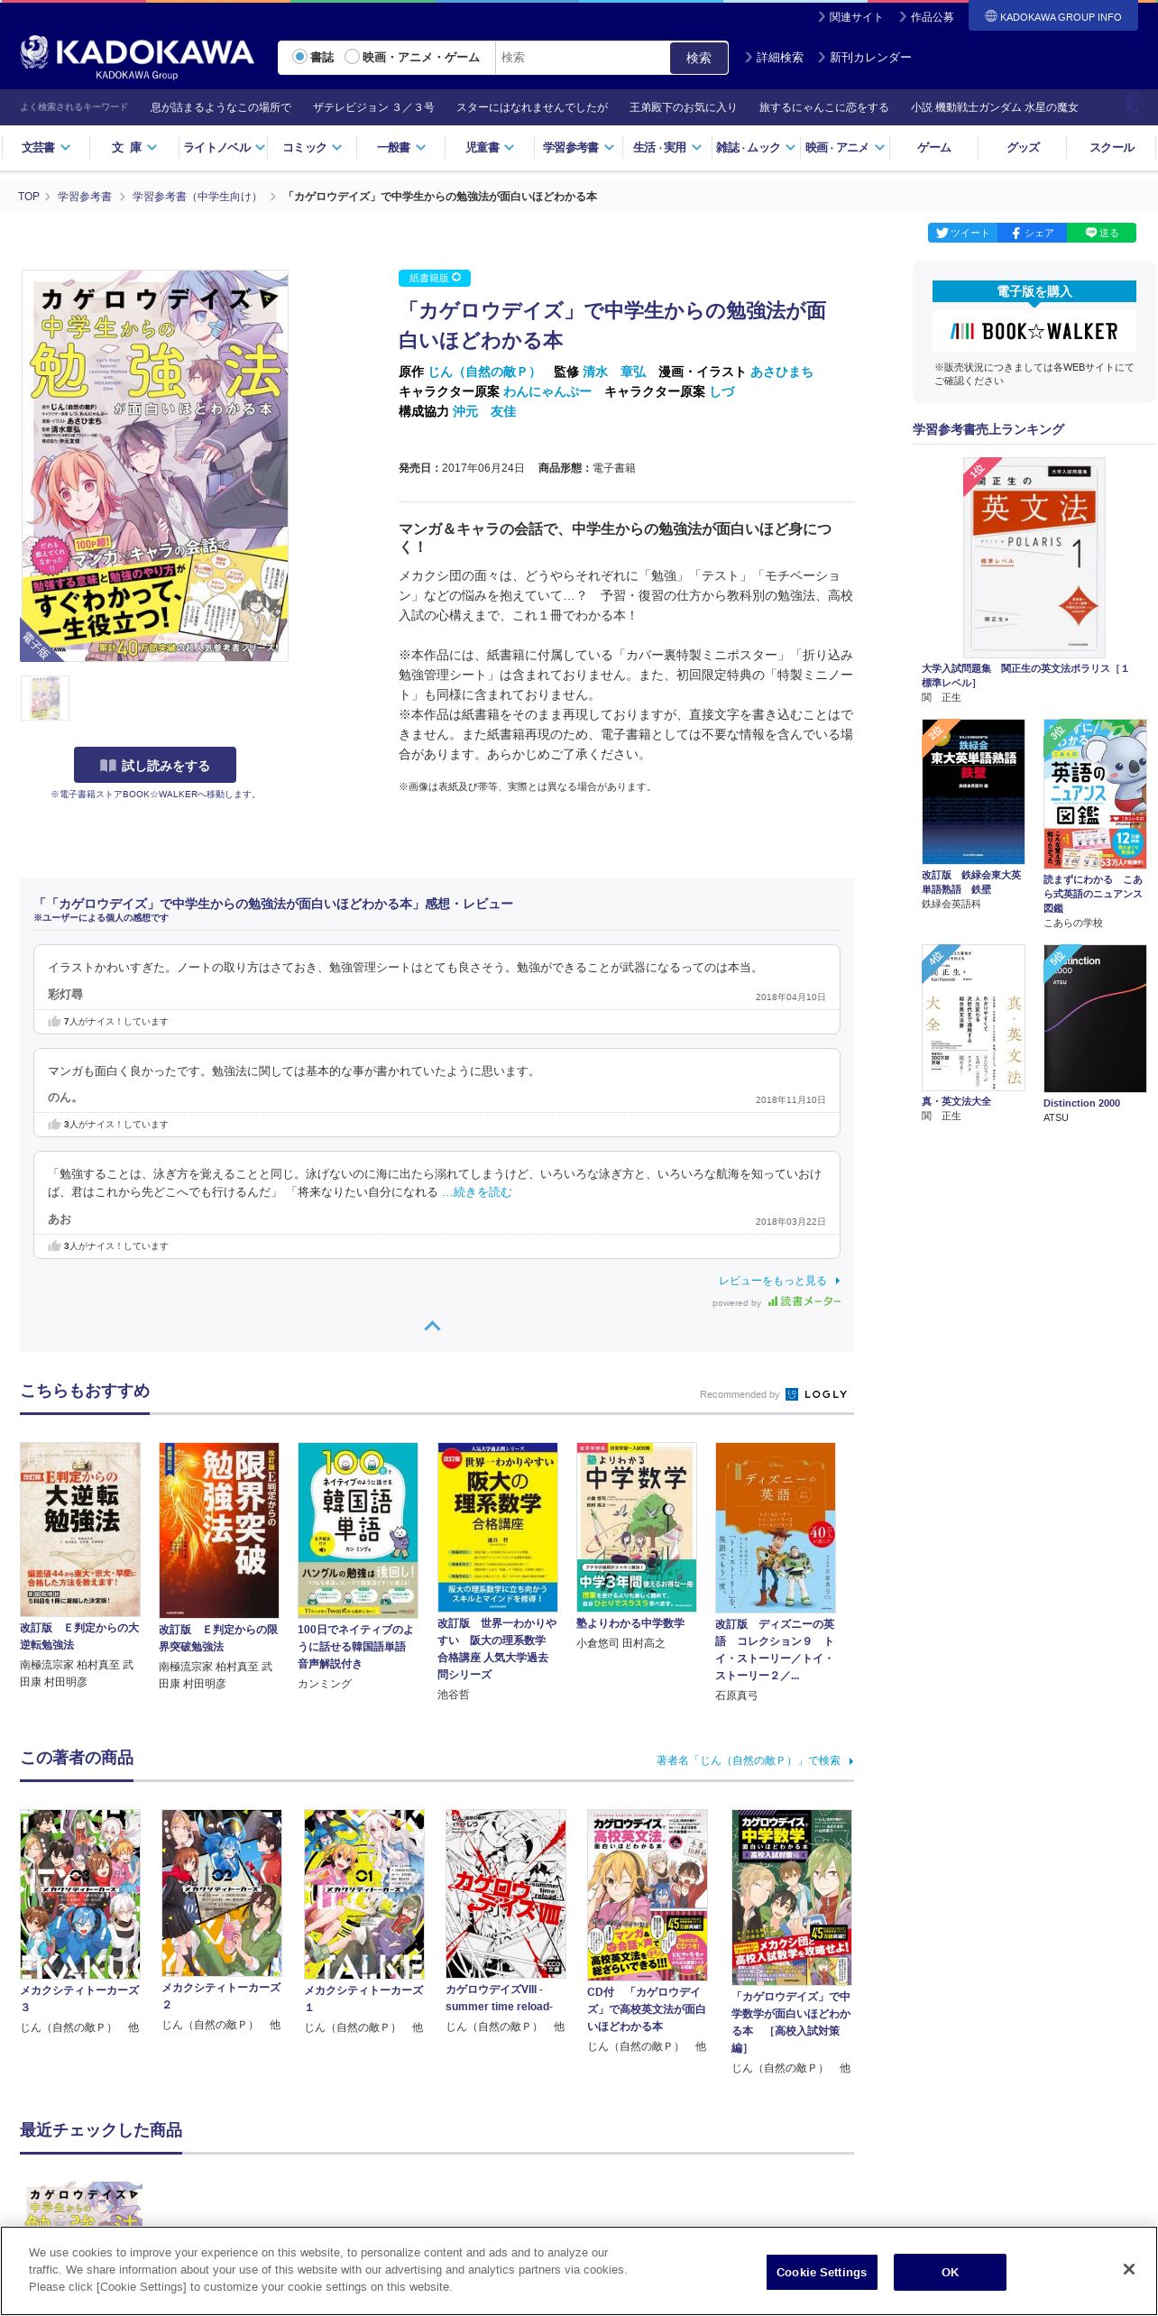Expand the コミック menu

311,147
